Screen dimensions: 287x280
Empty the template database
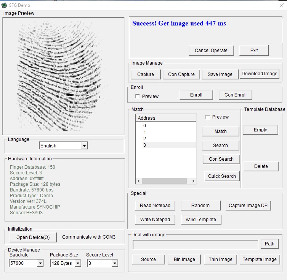tap(260, 130)
